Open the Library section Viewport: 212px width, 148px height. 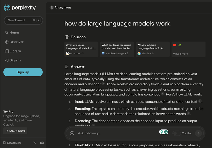(x=15, y=51)
